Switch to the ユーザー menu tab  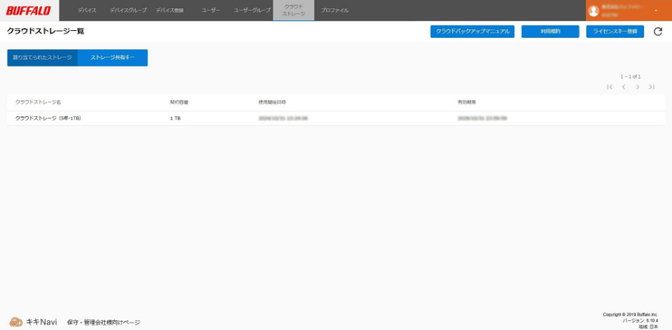(211, 11)
